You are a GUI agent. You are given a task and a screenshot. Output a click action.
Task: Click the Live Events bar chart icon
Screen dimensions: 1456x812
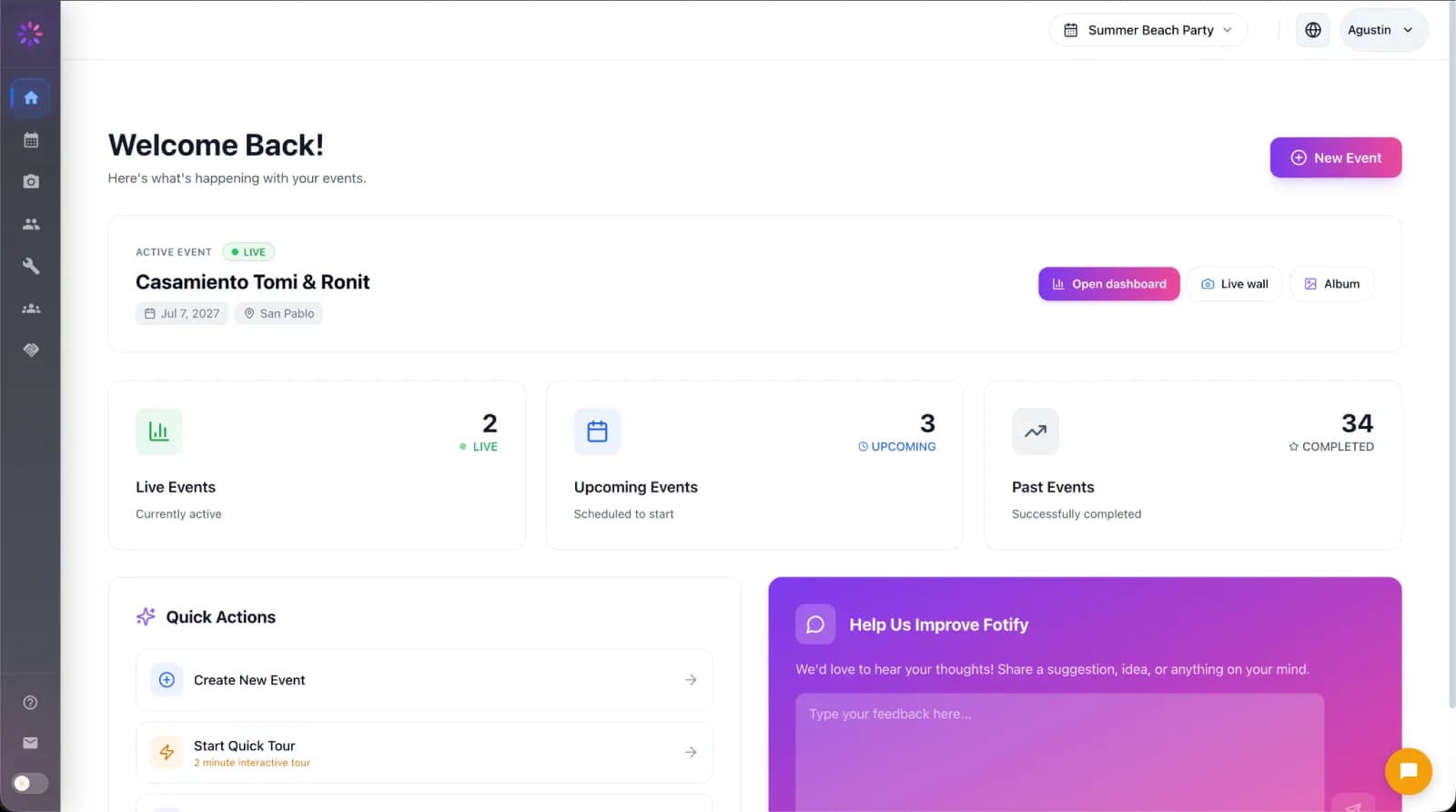point(158,431)
